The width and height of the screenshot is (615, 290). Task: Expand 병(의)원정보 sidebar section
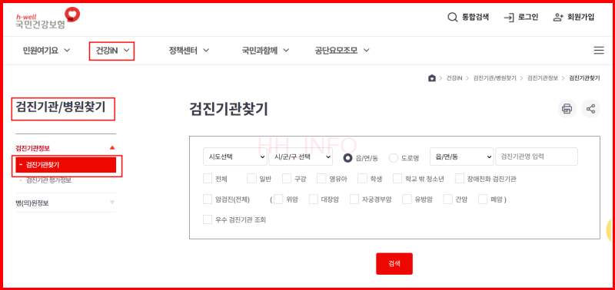[x=65, y=203]
